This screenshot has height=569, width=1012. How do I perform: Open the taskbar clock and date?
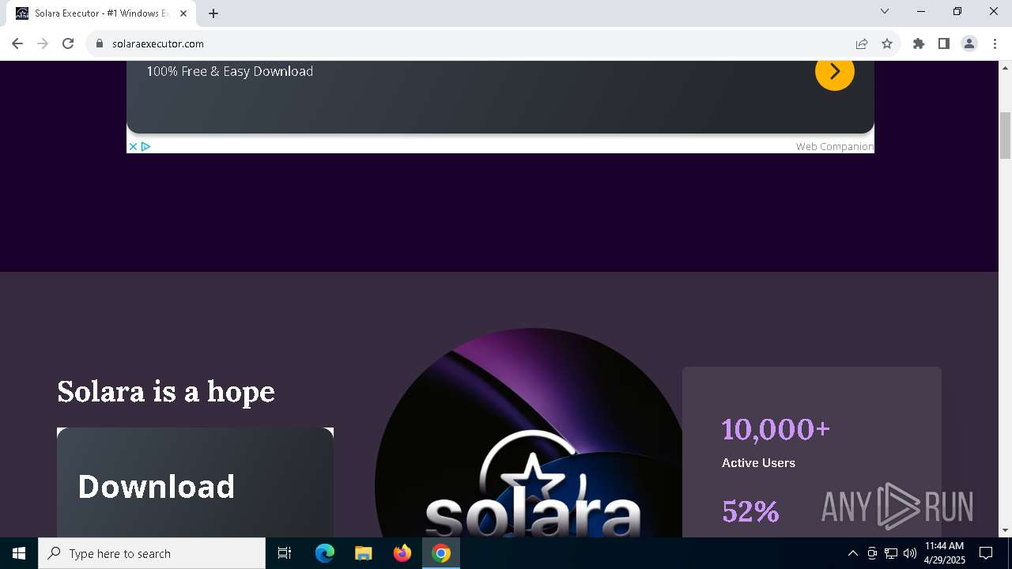(945, 553)
